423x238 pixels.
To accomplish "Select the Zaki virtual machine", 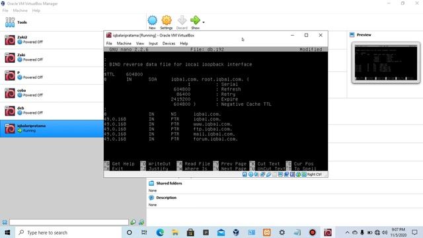I will pos(52,58).
